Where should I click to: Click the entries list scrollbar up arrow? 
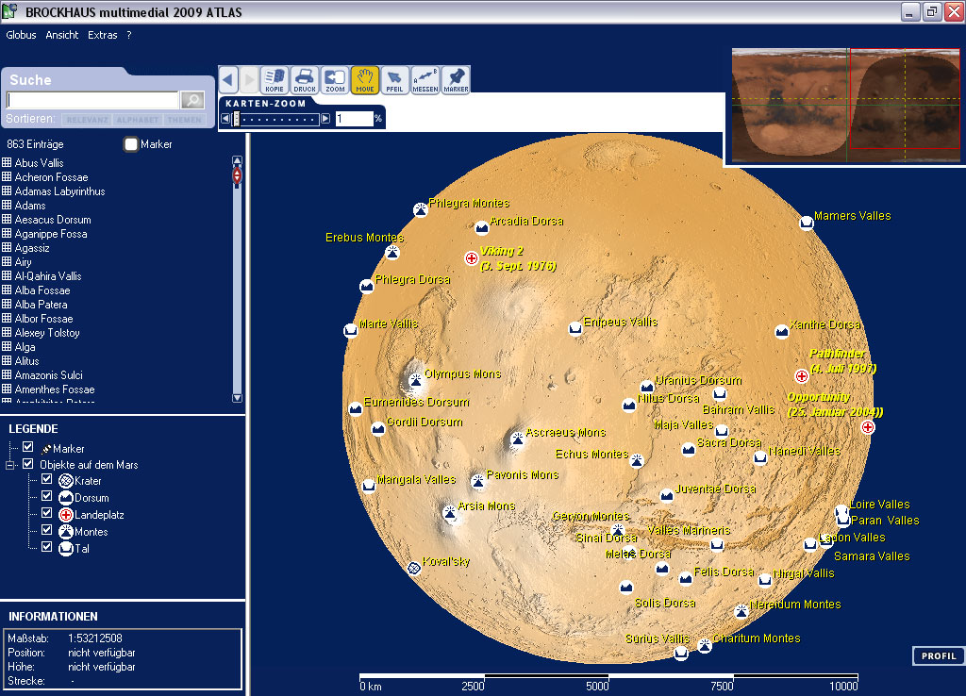237,160
